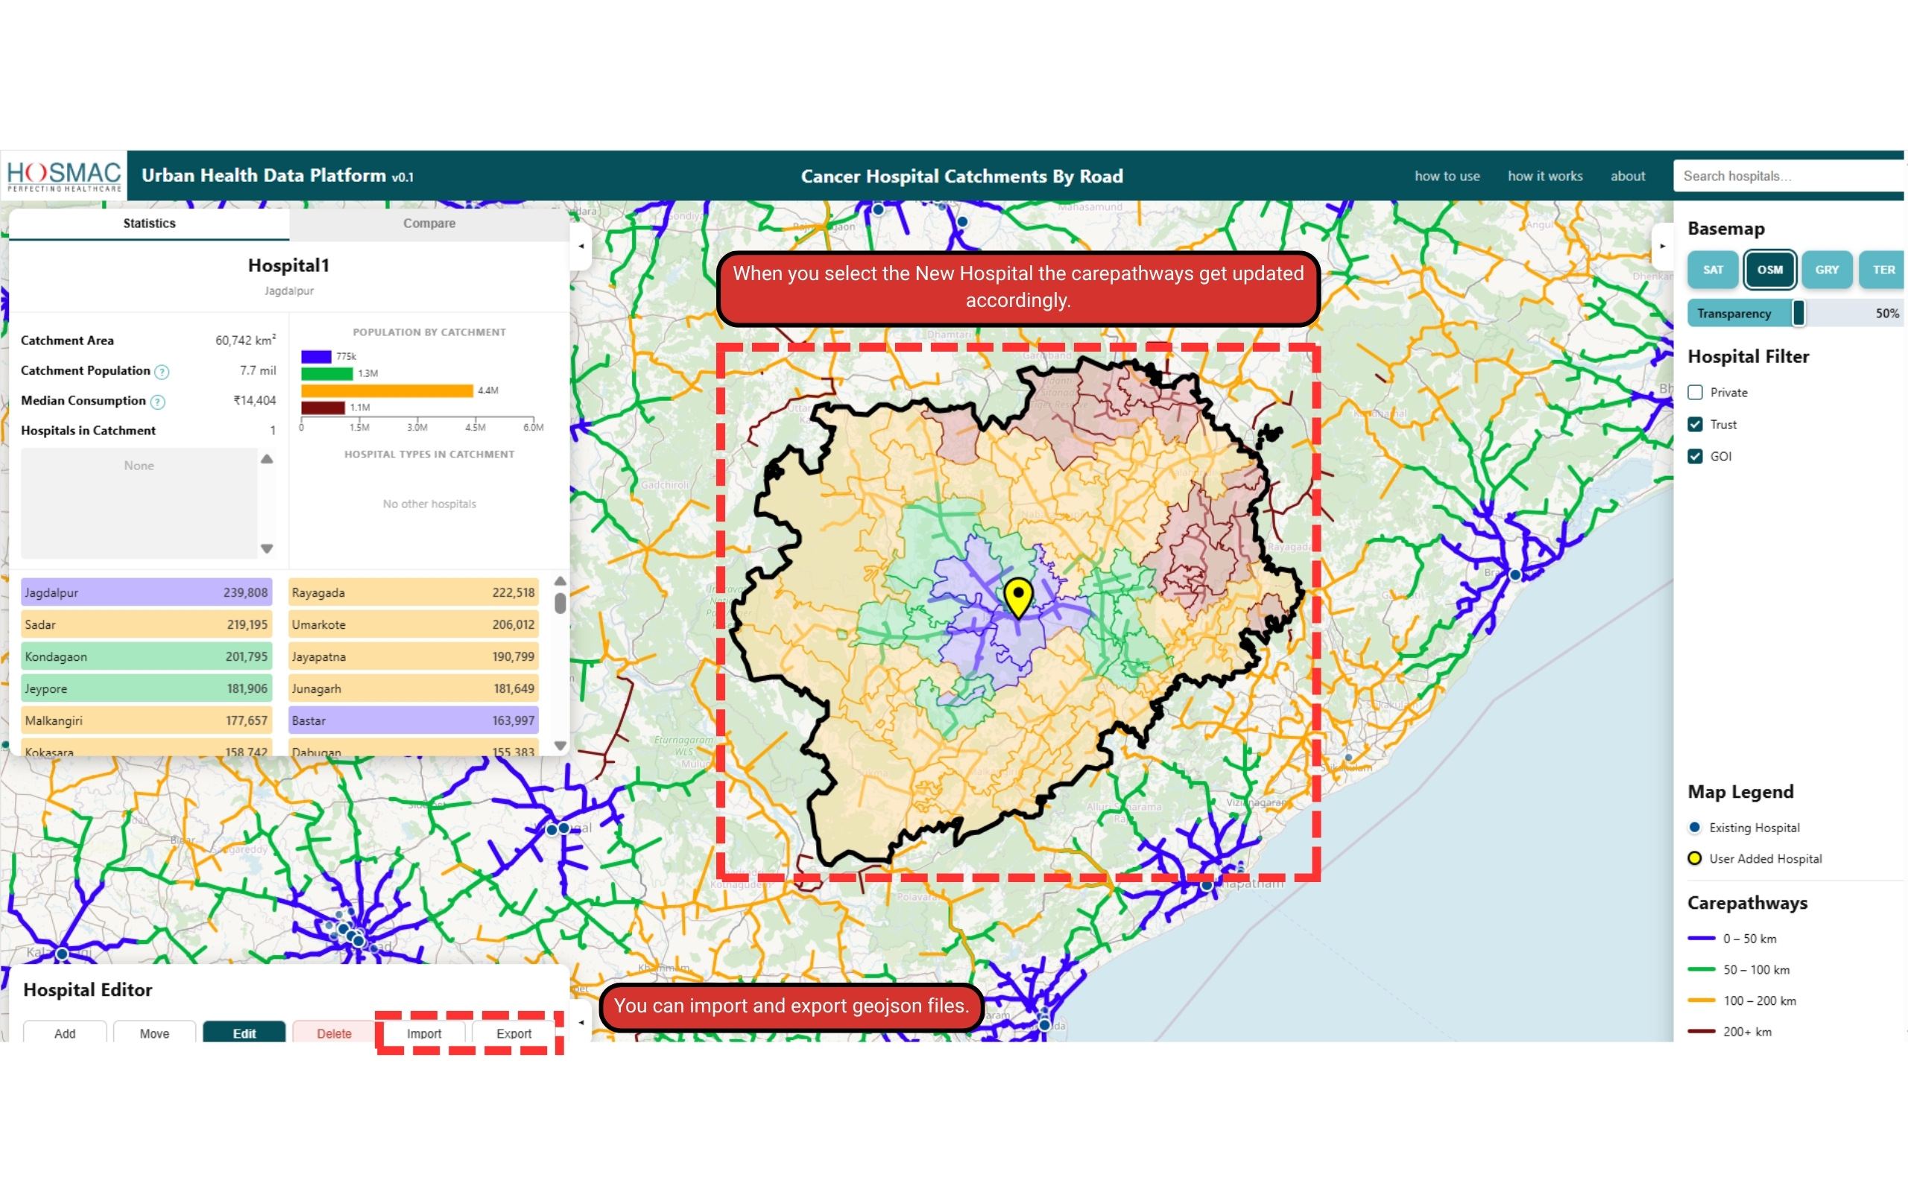The width and height of the screenshot is (1908, 1192).
Task: Click the HOSMAC logo
Action: (x=64, y=176)
